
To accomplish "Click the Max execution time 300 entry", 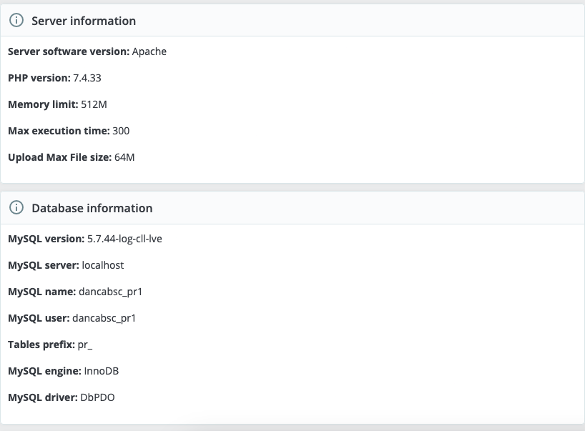I will (x=69, y=131).
